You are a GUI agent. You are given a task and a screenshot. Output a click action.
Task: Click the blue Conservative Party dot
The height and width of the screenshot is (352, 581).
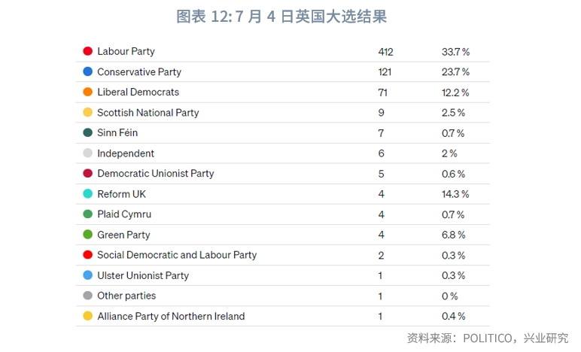point(88,71)
